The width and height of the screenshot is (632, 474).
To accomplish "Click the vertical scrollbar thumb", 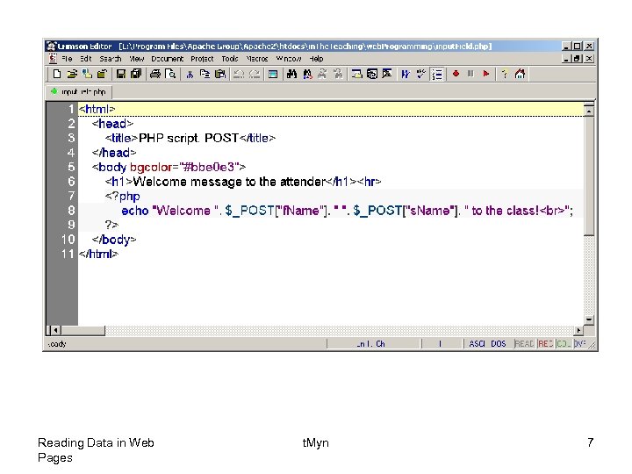I will click(589, 176).
